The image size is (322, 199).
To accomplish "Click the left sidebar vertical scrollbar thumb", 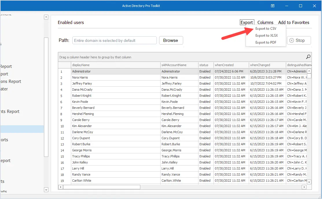I will click(46, 97).
